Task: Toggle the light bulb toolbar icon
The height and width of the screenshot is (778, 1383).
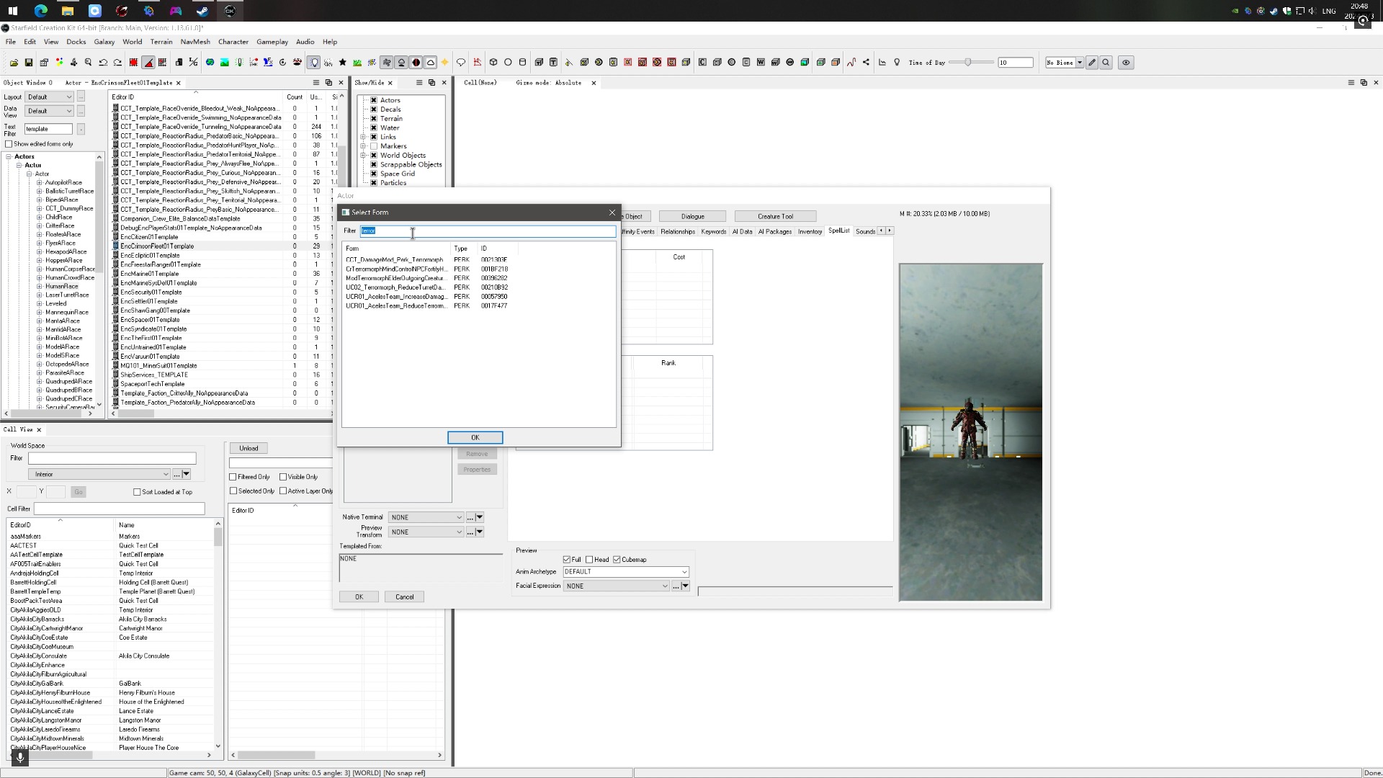Action: click(314, 63)
